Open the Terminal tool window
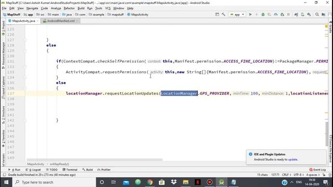The height and width of the screenshot is (187, 333). point(70,170)
